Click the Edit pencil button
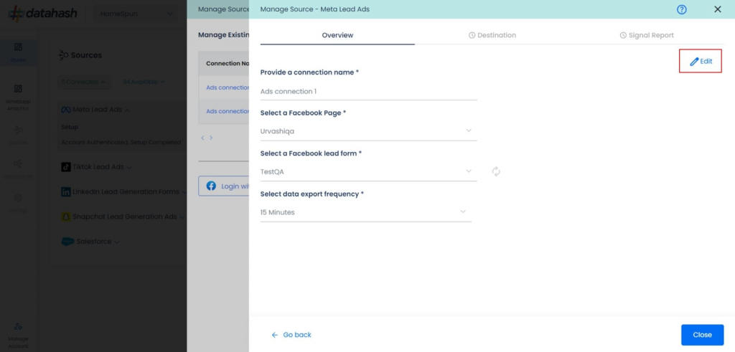This screenshot has height=352, width=735. pos(701,61)
